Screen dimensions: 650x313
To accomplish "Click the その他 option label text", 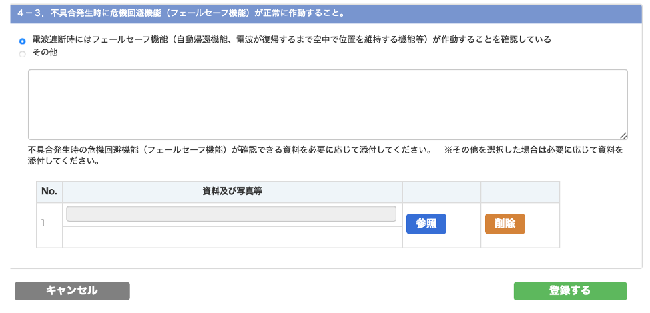I will pos(45,53).
